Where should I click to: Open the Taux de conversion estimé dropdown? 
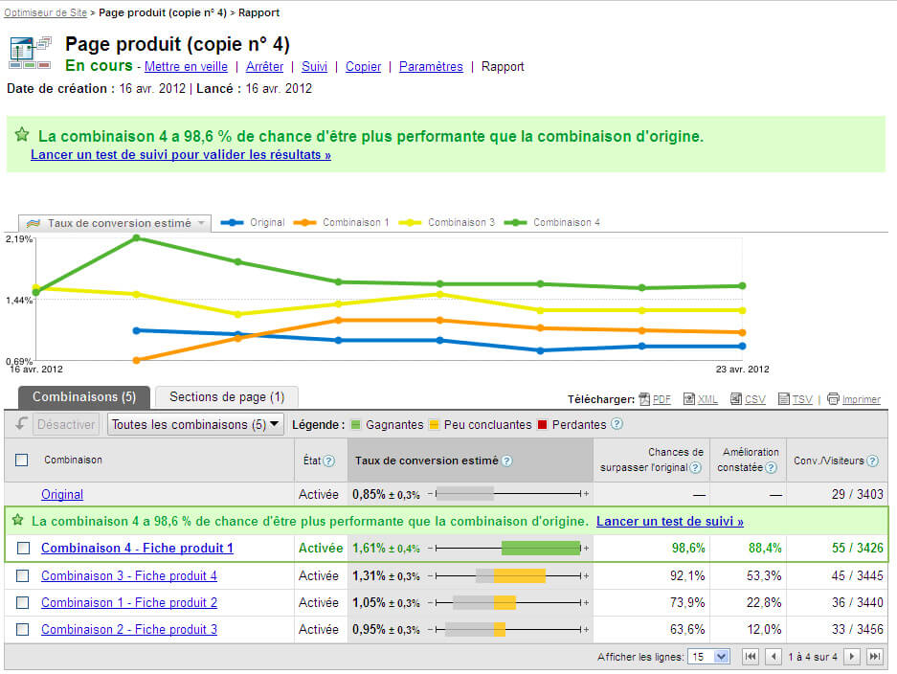point(115,223)
